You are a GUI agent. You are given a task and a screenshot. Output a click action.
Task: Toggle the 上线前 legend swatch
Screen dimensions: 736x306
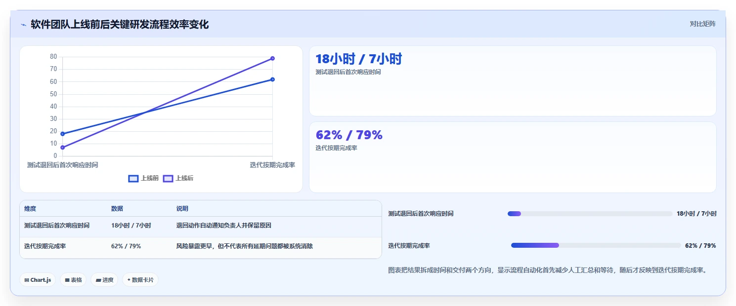tap(133, 179)
